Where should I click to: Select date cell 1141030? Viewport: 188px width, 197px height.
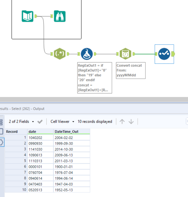pos(40,149)
